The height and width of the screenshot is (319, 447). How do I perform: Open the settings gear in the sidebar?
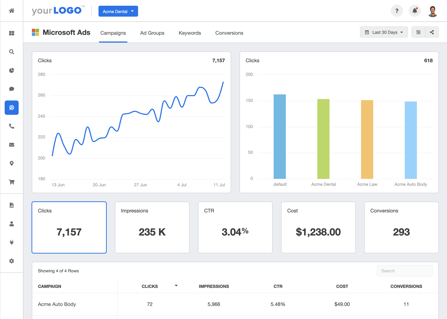point(11,261)
